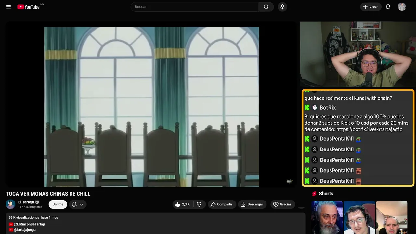
Task: Open the account avatar menu
Action: [x=402, y=7]
